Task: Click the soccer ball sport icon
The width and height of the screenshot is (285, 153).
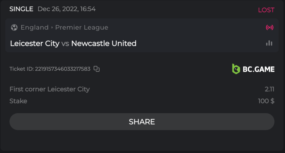Action: [x=14, y=28]
